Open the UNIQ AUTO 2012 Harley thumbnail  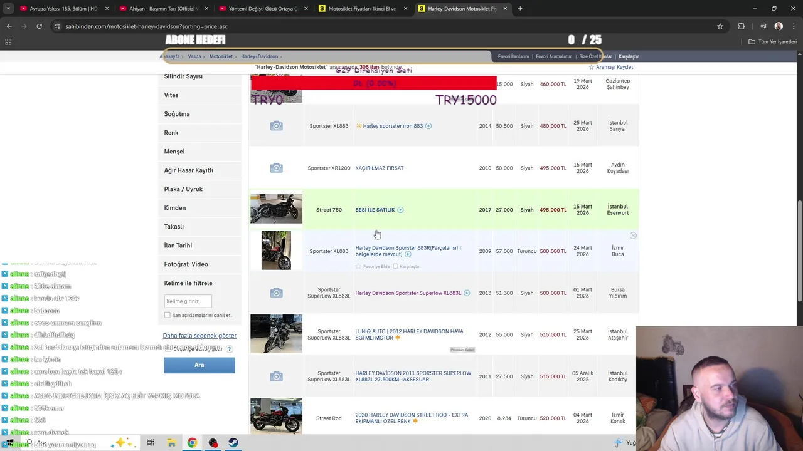[276, 334]
